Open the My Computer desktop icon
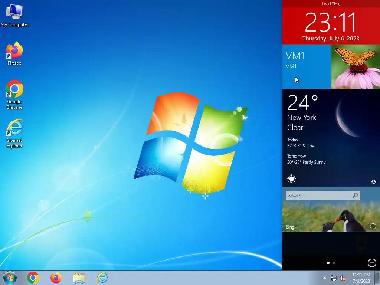The width and height of the screenshot is (380, 285). pos(14,15)
